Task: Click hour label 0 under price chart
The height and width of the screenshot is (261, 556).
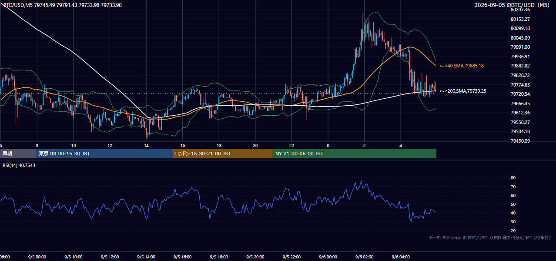Action: pos(328,145)
